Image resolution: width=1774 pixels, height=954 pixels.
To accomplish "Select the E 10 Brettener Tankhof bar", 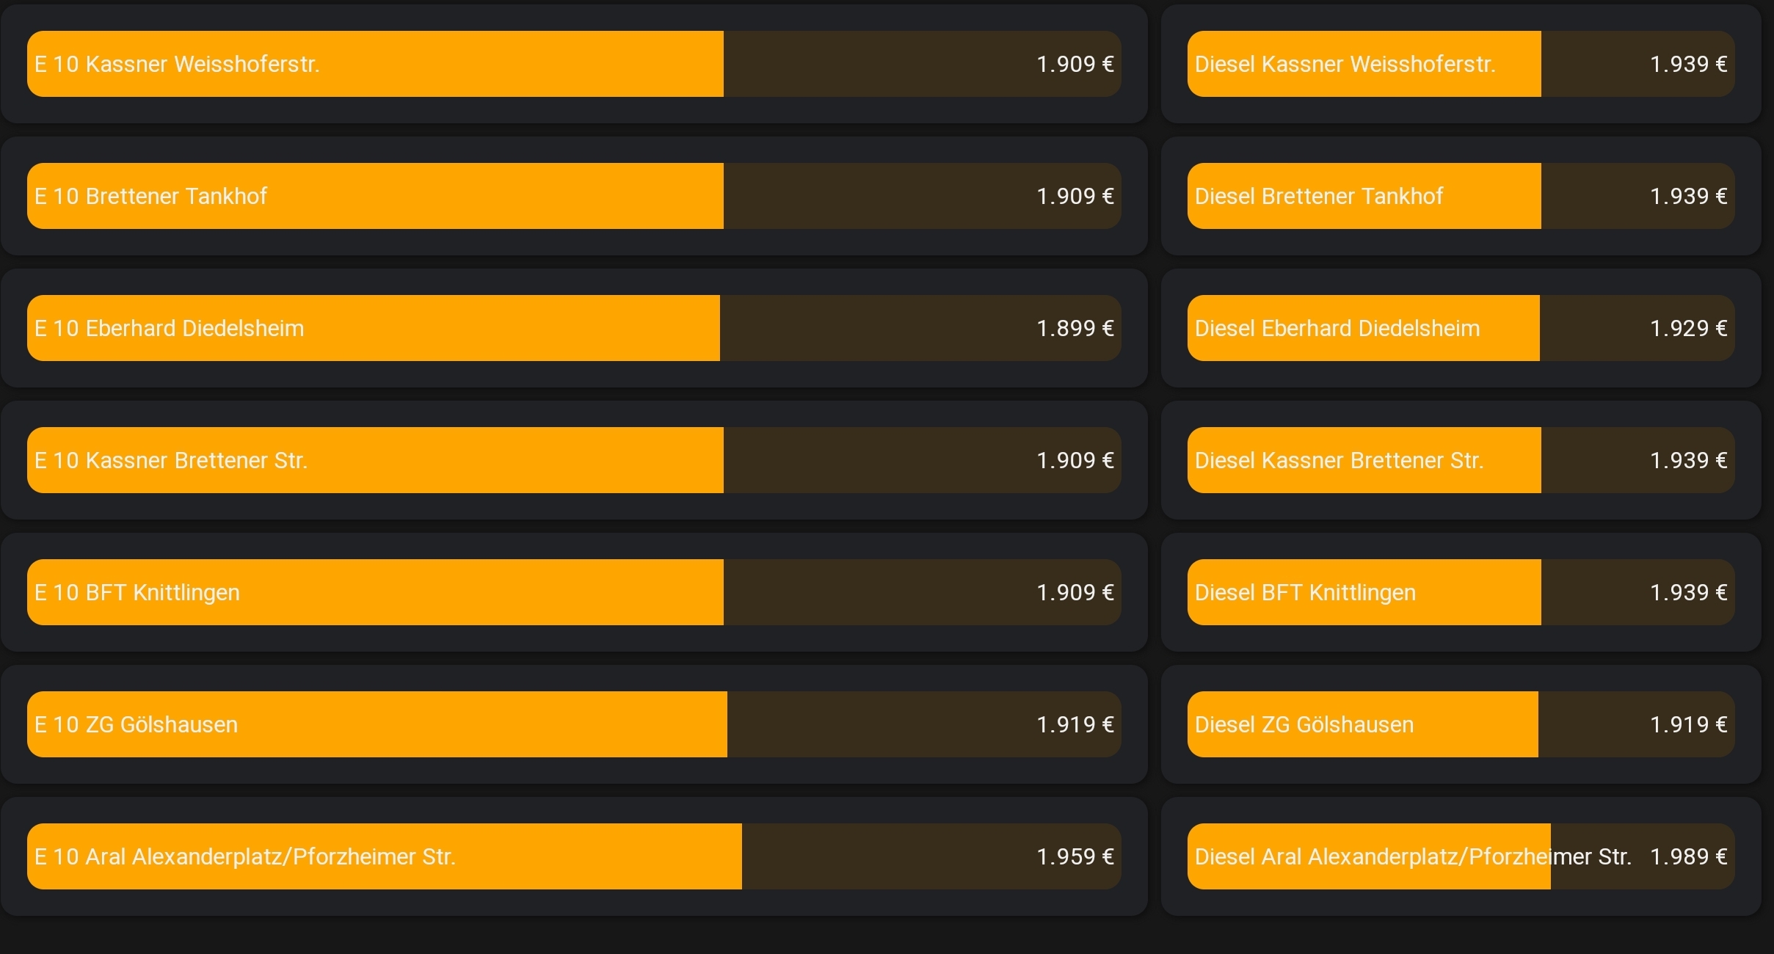I will tap(572, 196).
